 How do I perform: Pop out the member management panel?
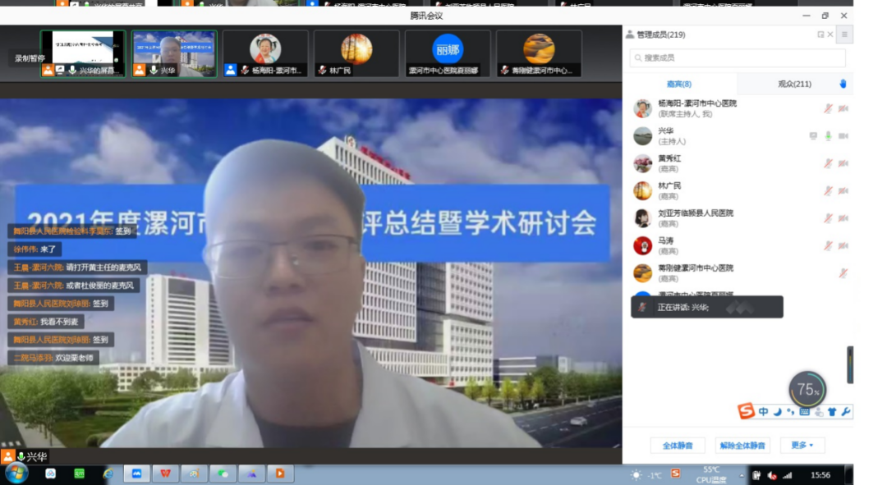click(x=820, y=34)
